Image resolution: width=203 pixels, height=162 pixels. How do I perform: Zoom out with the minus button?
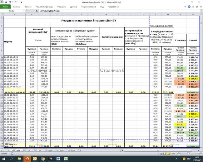point(179,154)
